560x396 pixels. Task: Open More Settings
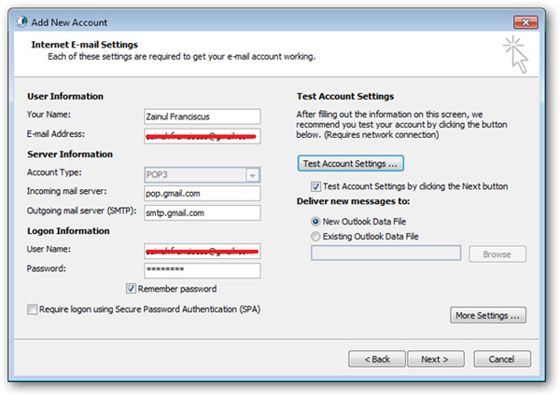488,316
